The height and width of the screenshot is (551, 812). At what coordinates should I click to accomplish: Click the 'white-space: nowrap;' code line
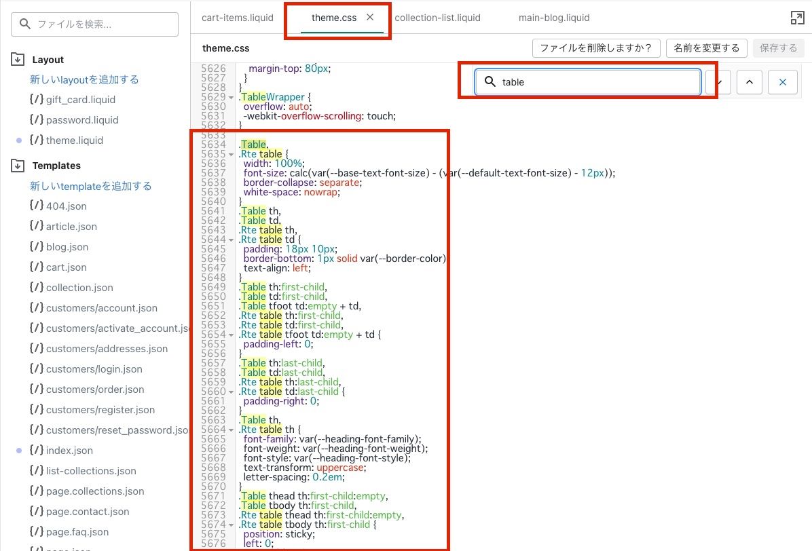[x=291, y=192]
